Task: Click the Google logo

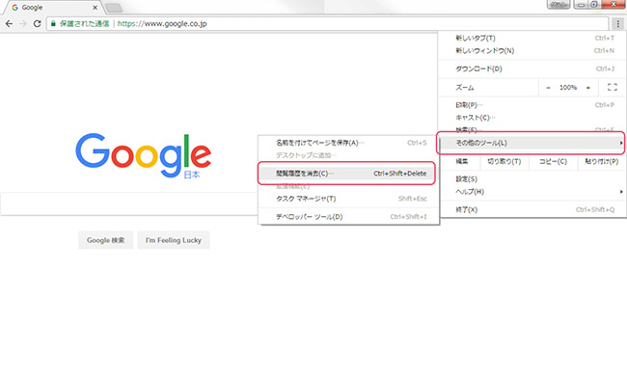Action: point(143,155)
